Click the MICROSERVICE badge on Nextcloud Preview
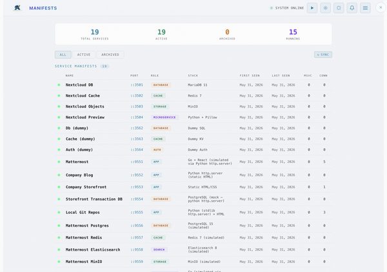Image resolution: width=387 pixels, height=272 pixels. 164,117
